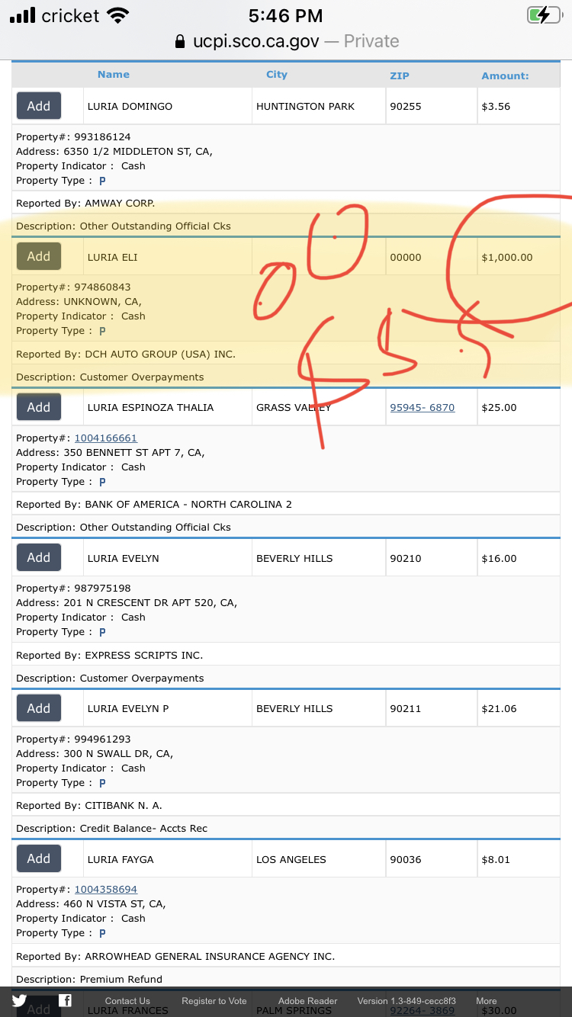
Task: Tap the 5:46 PM clock
Action: pos(286,15)
